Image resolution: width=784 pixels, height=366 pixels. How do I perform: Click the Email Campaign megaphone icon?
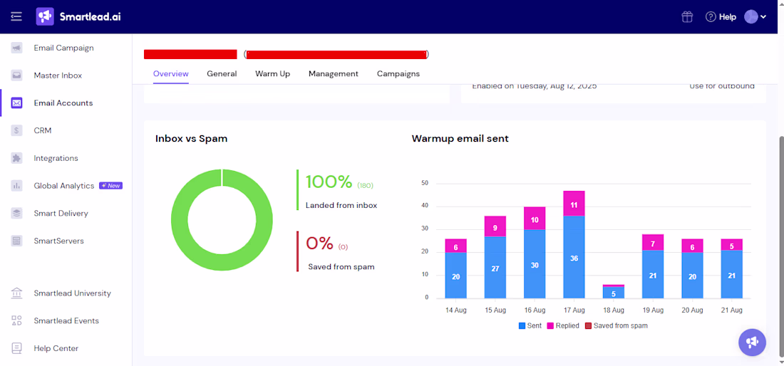(16, 48)
